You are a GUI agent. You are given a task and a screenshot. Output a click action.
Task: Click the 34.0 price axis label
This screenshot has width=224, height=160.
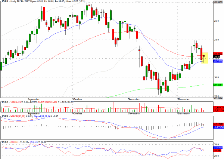[217, 40]
